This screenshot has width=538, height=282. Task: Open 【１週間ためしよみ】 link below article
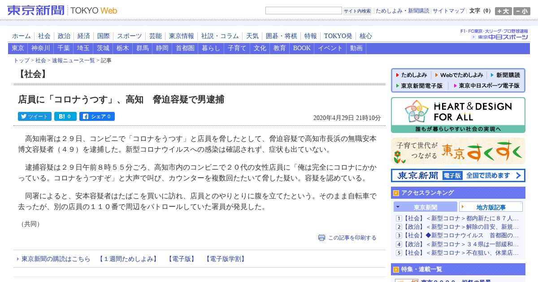point(128,259)
